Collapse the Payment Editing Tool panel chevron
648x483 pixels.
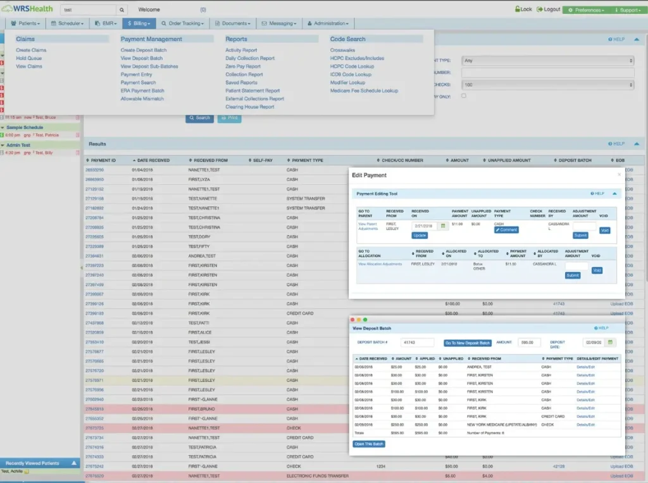pos(614,194)
